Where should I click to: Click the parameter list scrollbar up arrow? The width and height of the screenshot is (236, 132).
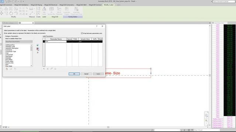tap(31, 45)
